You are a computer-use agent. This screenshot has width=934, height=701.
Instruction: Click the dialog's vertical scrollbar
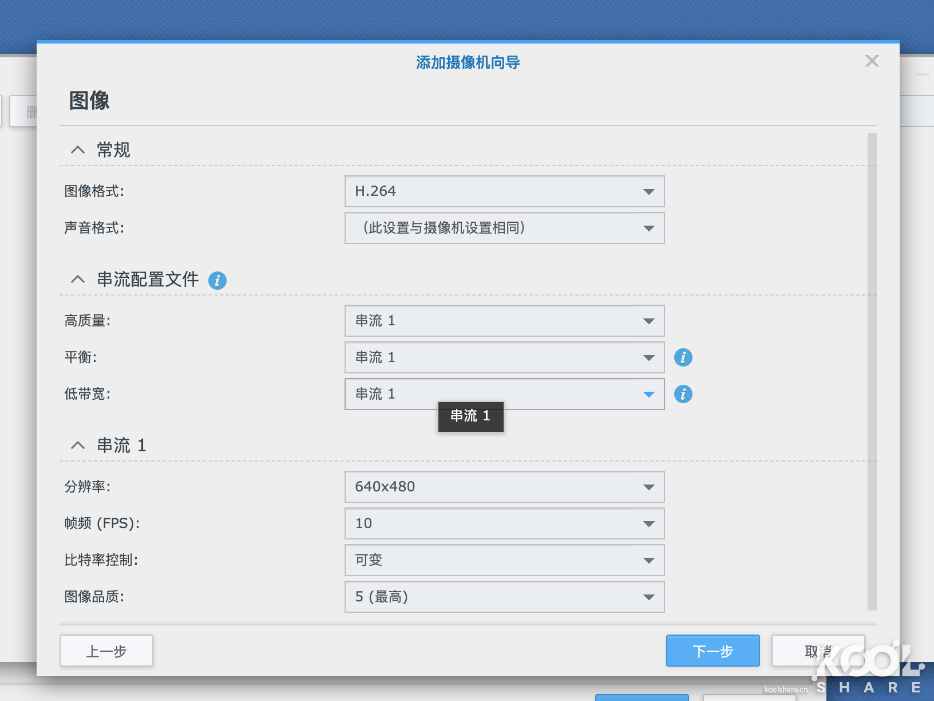coord(872,372)
